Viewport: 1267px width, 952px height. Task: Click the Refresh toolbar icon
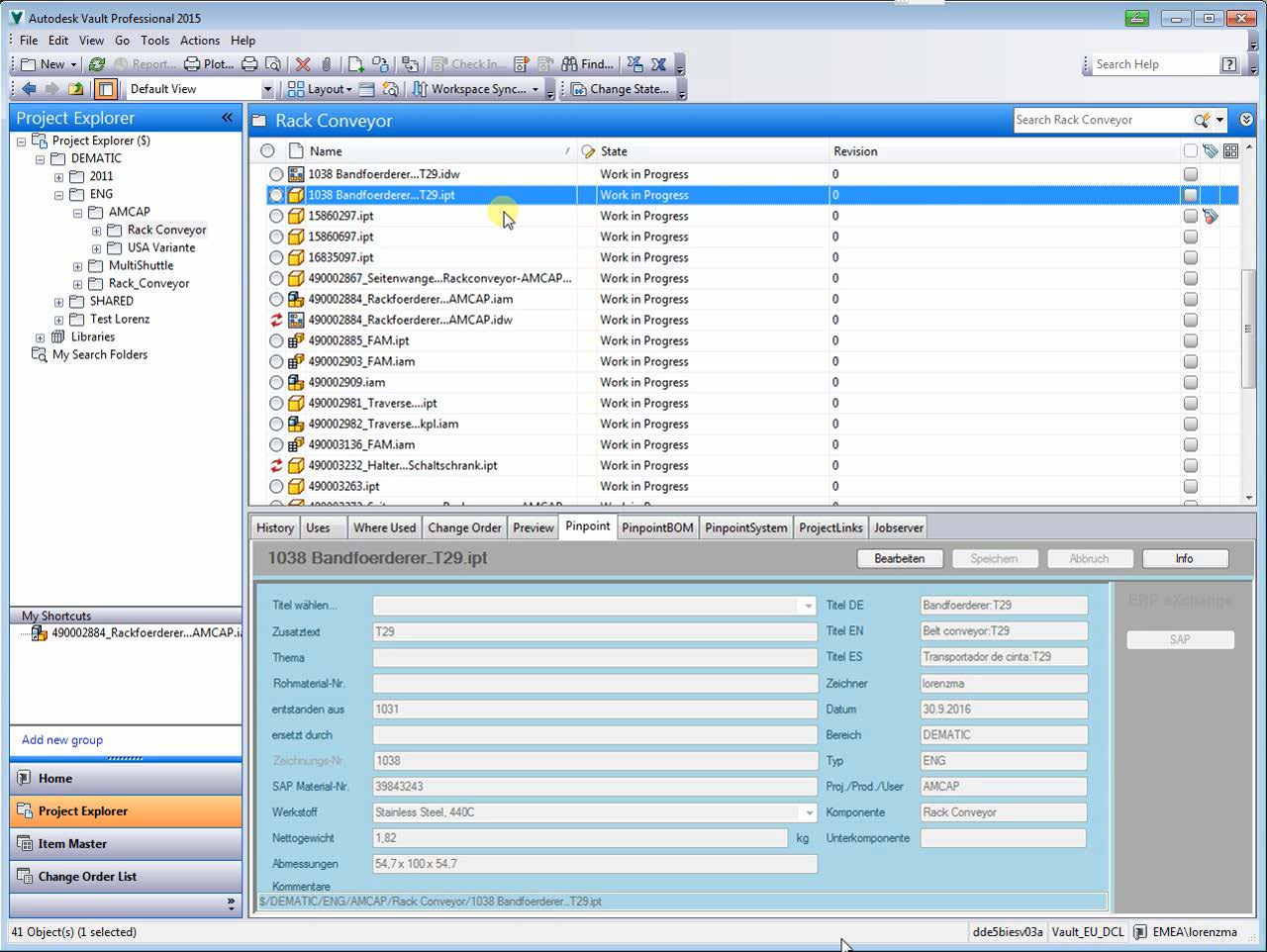[x=96, y=64]
